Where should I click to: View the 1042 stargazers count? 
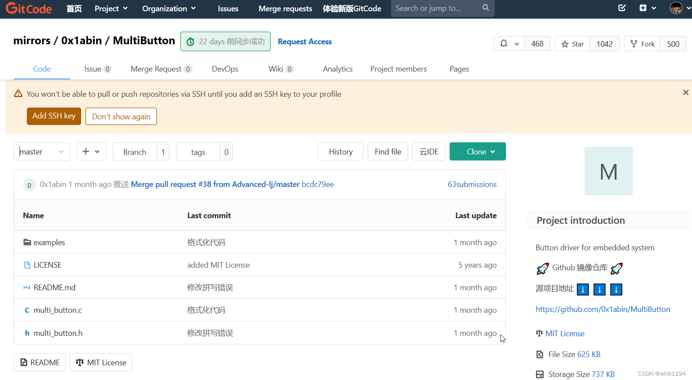604,44
